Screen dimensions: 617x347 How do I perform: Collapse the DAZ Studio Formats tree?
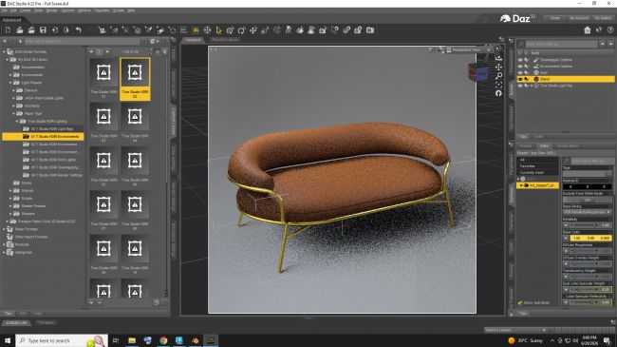tap(5, 51)
